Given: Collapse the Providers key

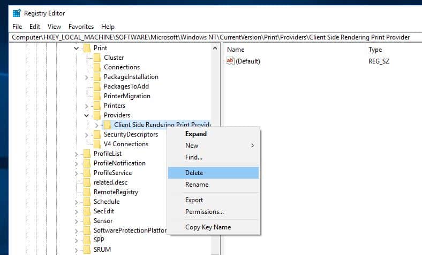Looking at the screenshot, I should click(86, 116).
